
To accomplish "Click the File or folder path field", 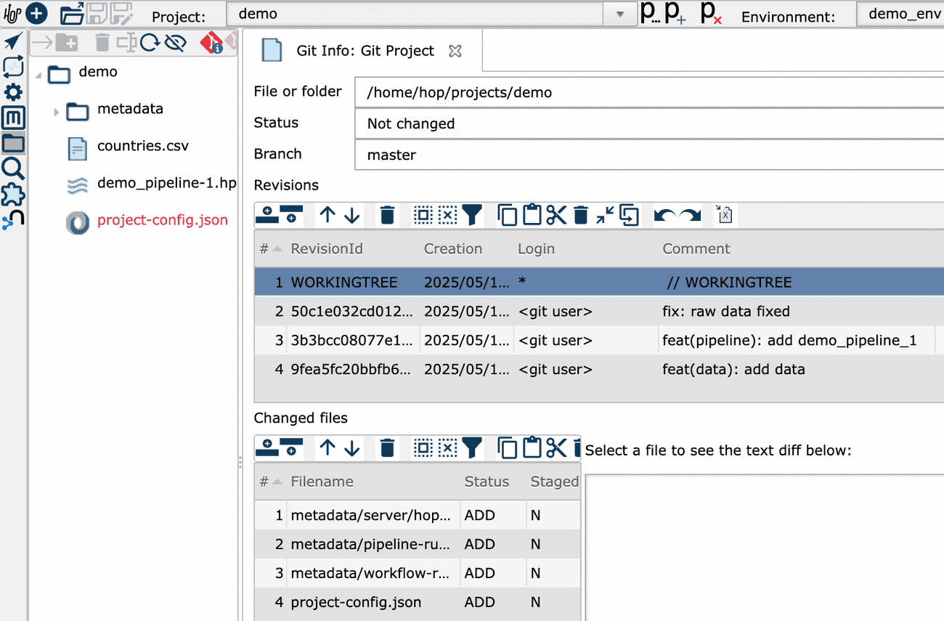I will pyautogui.click(x=649, y=92).
